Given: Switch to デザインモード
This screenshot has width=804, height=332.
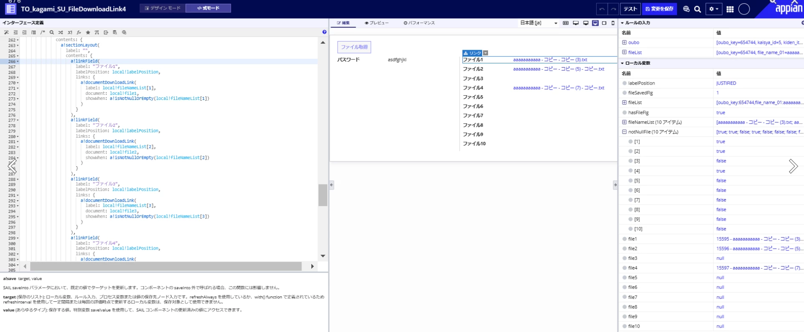Looking at the screenshot, I should 163,8.
